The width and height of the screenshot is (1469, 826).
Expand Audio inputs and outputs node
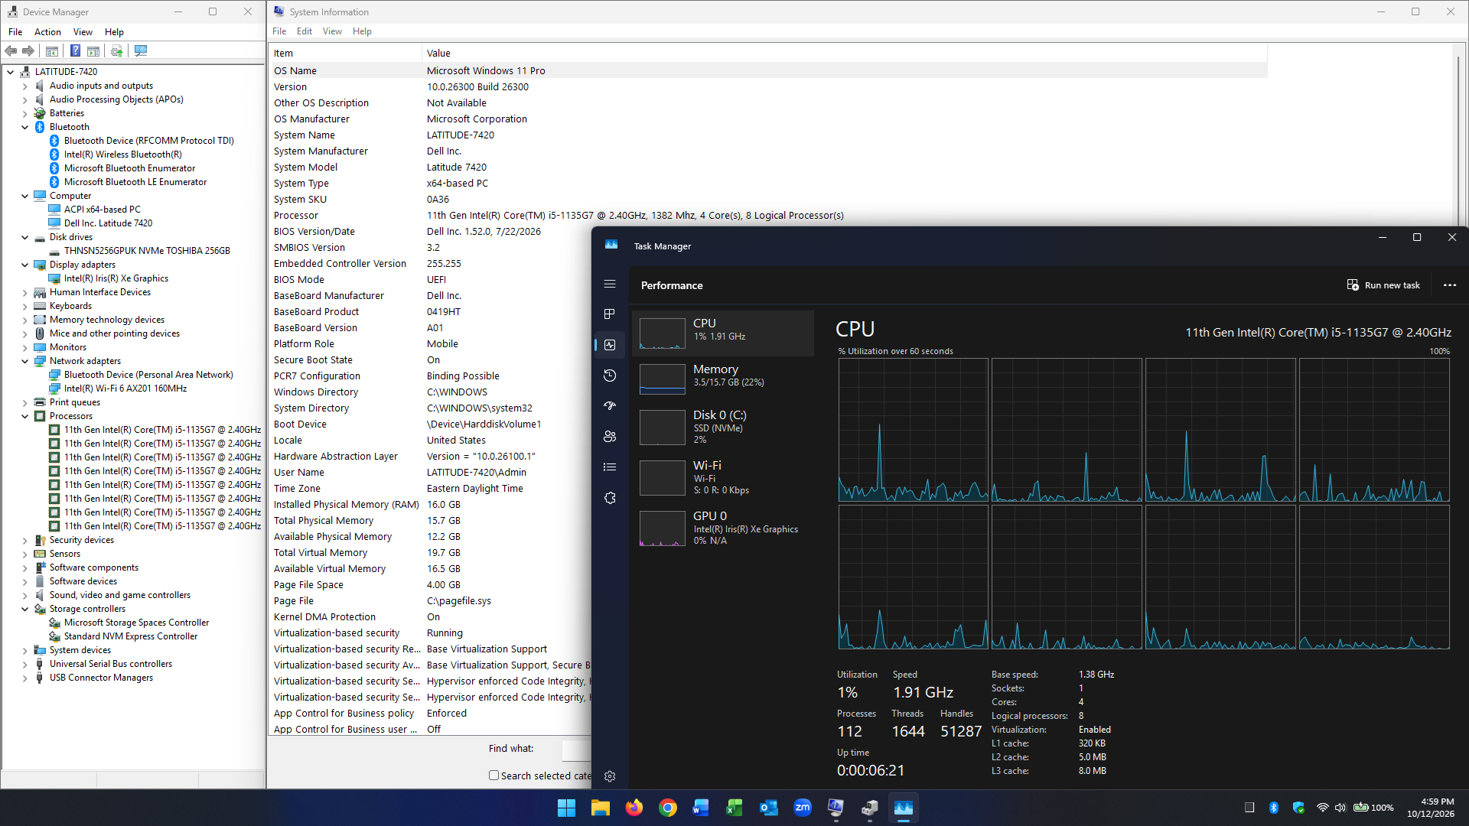pyautogui.click(x=25, y=86)
